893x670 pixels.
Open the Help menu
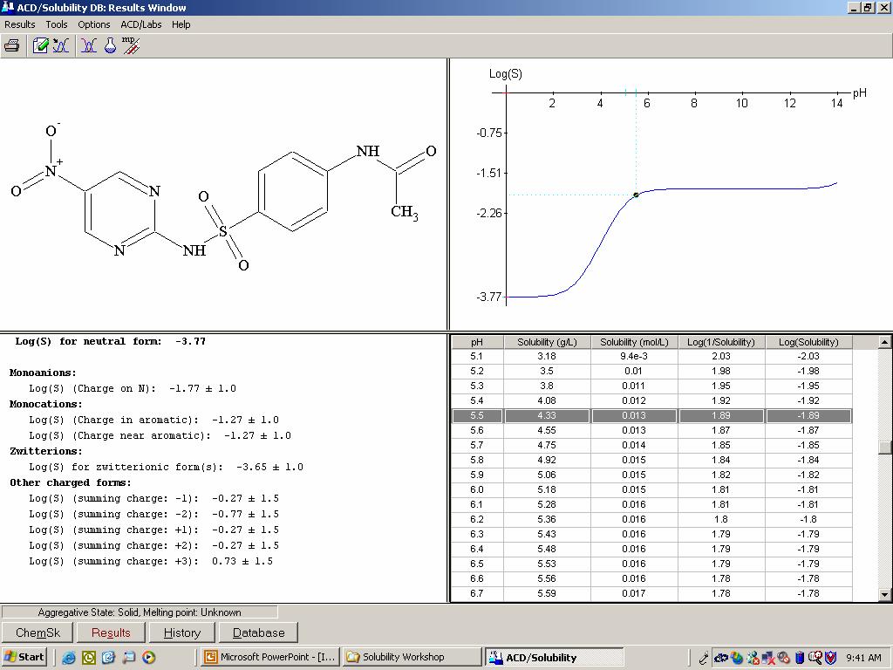coord(181,24)
